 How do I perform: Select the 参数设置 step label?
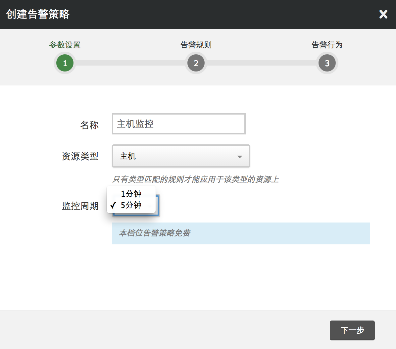point(65,45)
